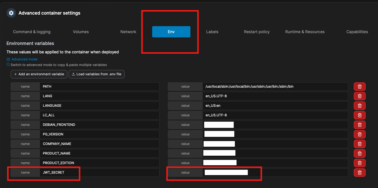The image size is (378, 188).
Task: Select the Env tab
Action: (171, 32)
